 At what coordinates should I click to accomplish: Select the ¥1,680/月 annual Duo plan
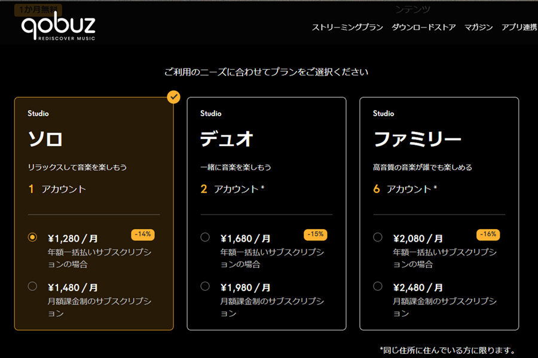point(205,237)
